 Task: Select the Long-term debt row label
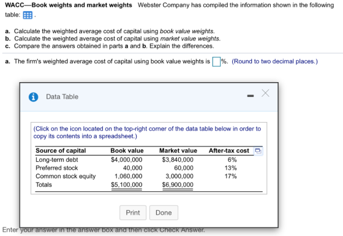click(56, 159)
